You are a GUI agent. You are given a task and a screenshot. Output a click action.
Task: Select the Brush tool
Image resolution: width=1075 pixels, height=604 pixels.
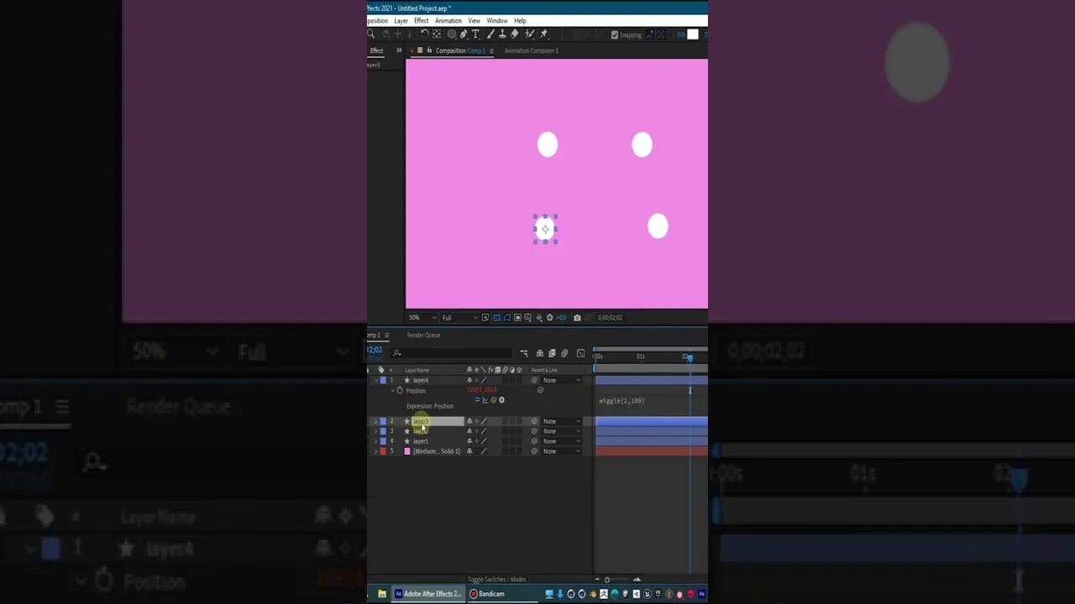coord(490,34)
